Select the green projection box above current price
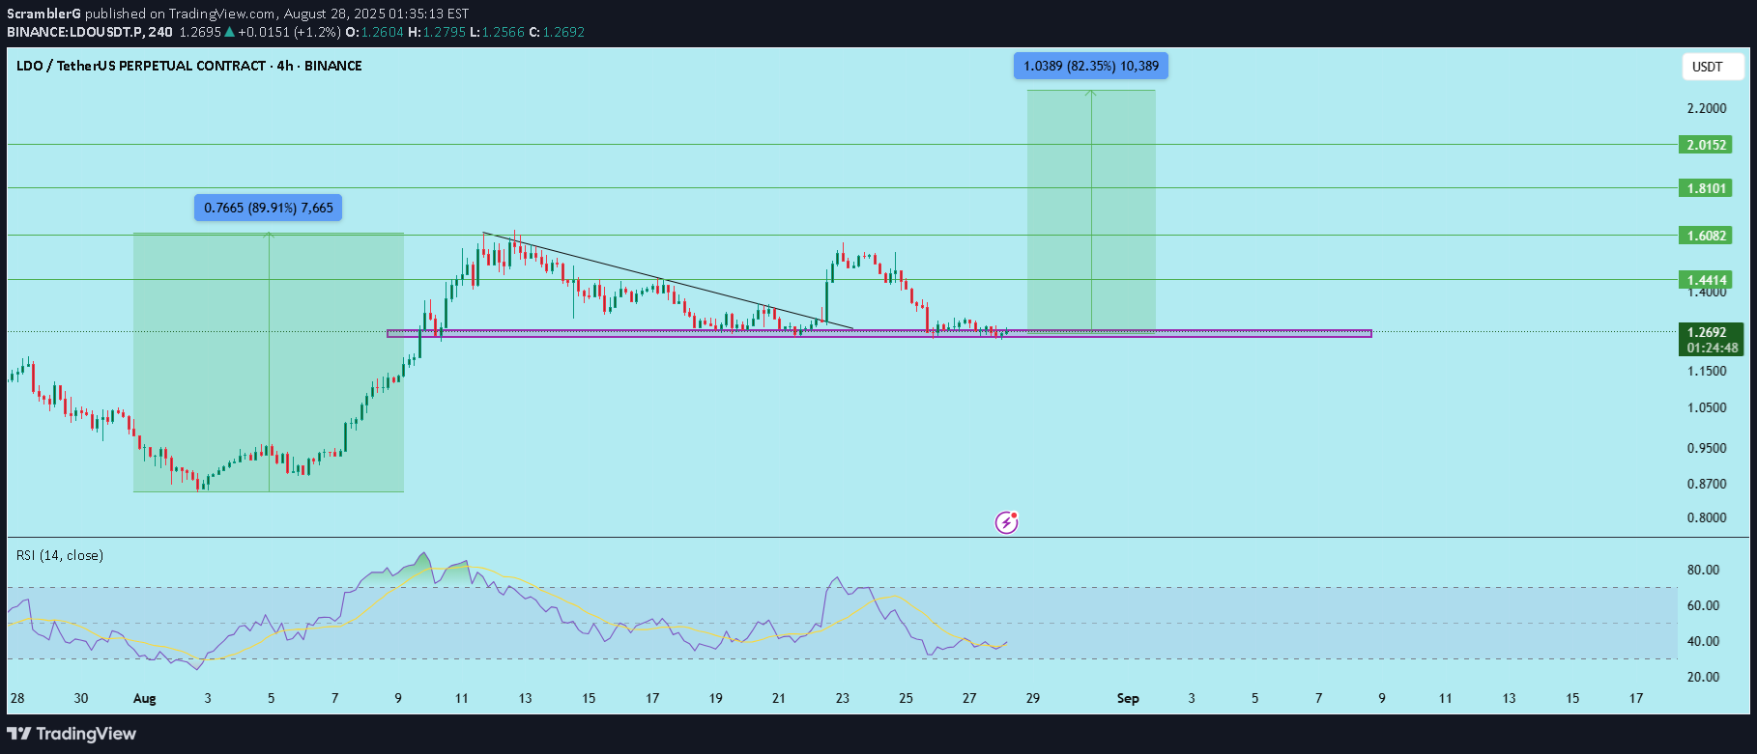 (1091, 210)
